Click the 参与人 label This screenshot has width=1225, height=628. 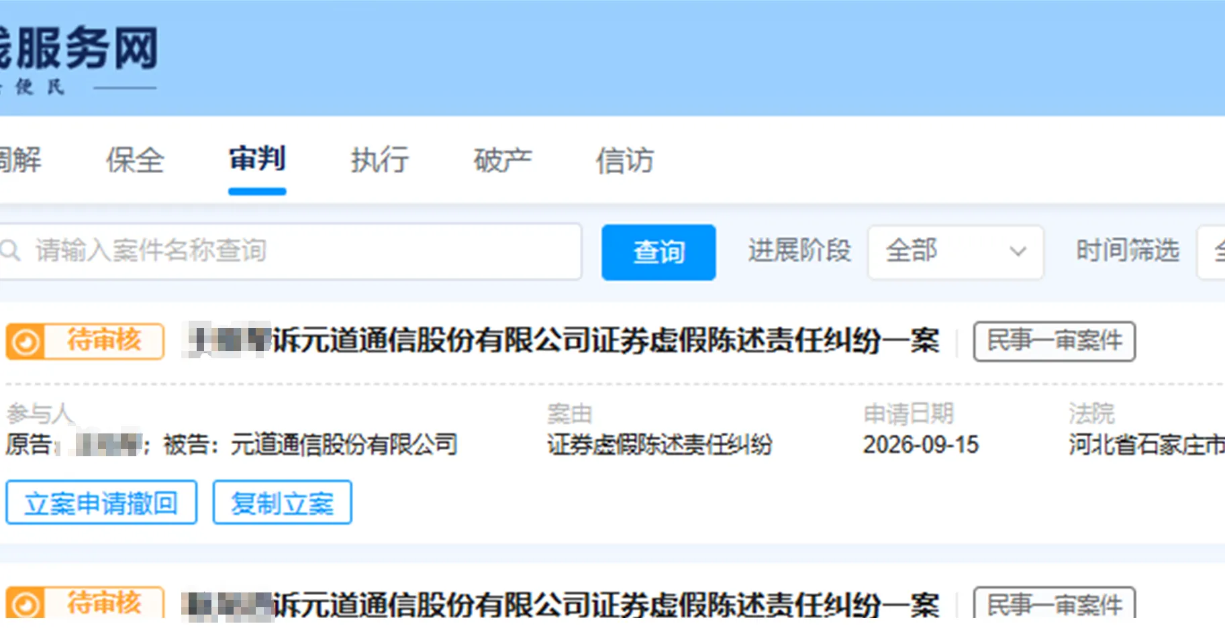click(40, 414)
